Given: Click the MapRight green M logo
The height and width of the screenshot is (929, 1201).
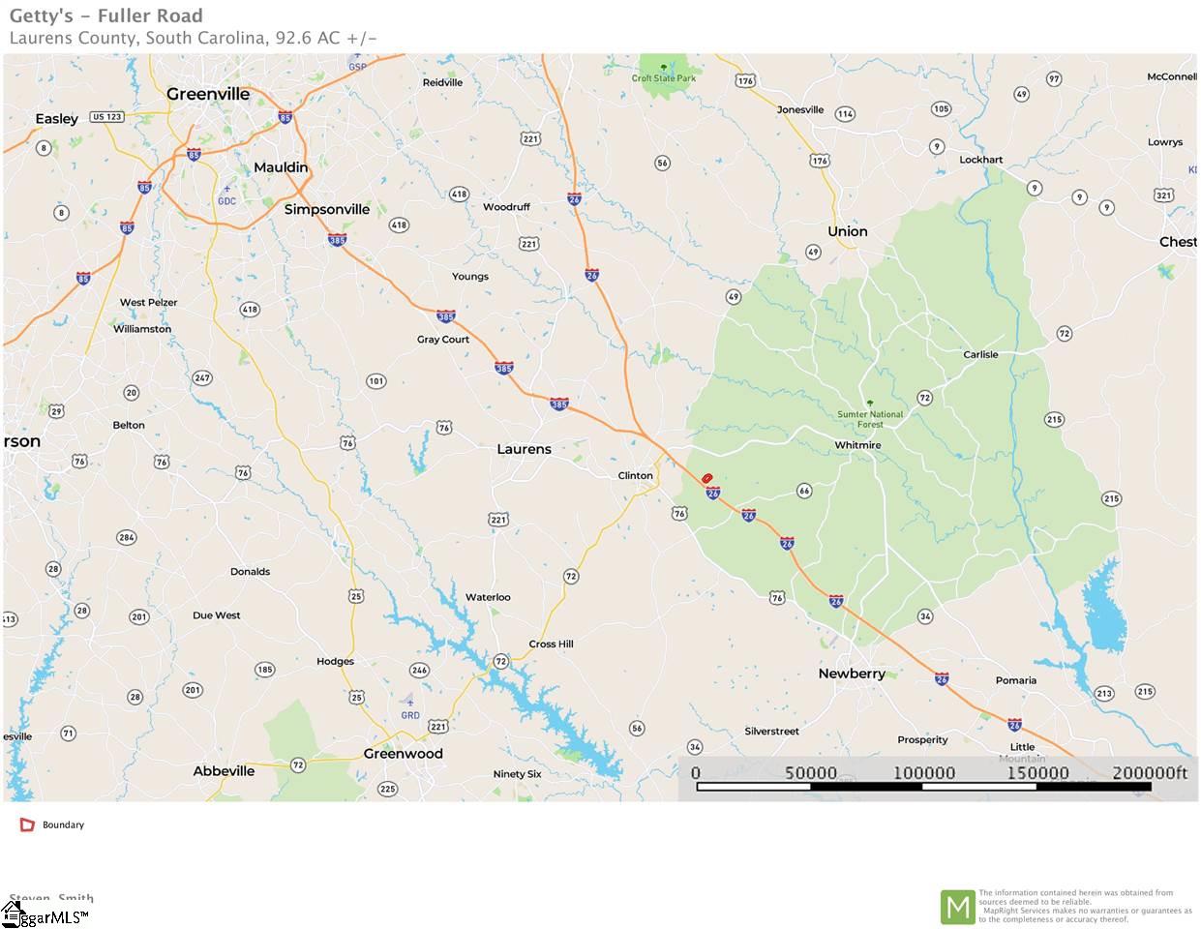Looking at the screenshot, I should click(x=958, y=908).
